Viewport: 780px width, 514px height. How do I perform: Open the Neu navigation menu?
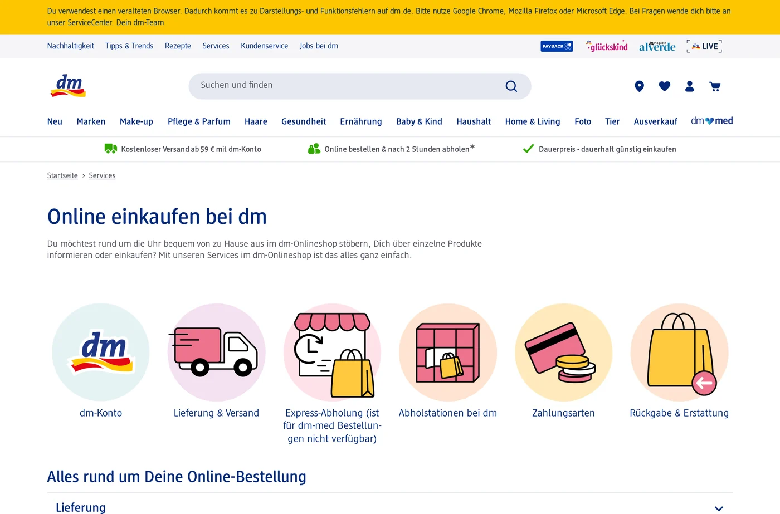[55, 121]
